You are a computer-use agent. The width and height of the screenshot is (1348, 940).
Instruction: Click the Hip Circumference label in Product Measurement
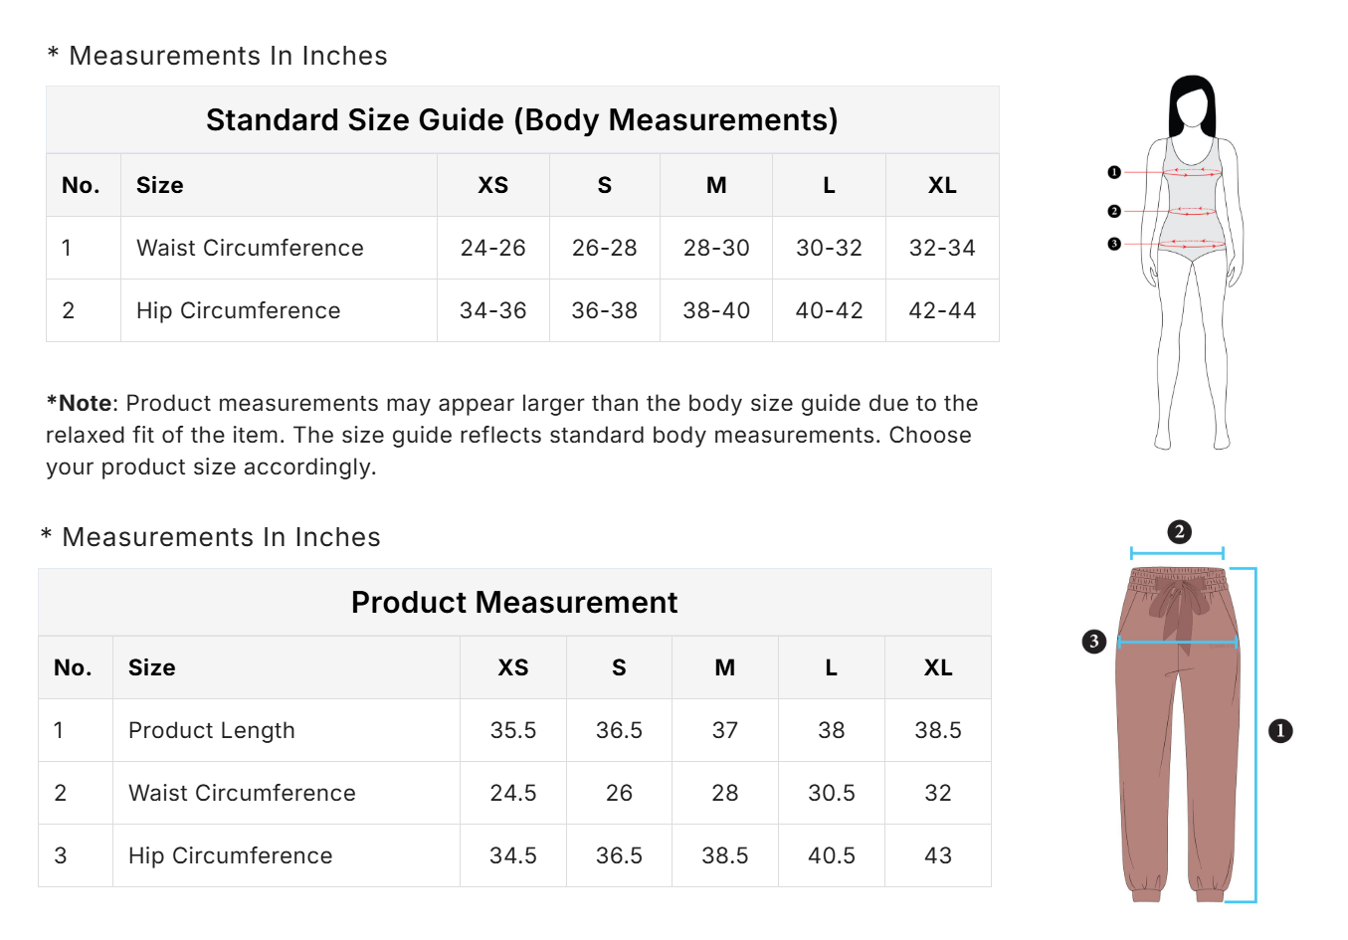231,856
